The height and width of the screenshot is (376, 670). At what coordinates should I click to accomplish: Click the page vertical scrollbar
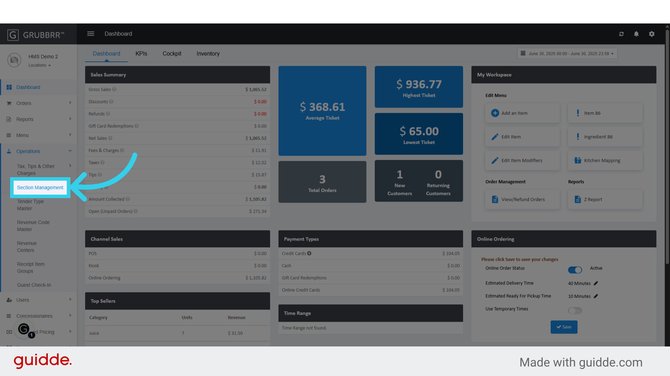[667, 146]
